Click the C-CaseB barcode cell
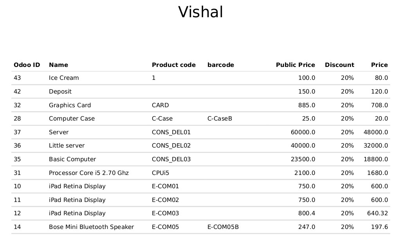The image size is (400, 236). (x=220, y=119)
